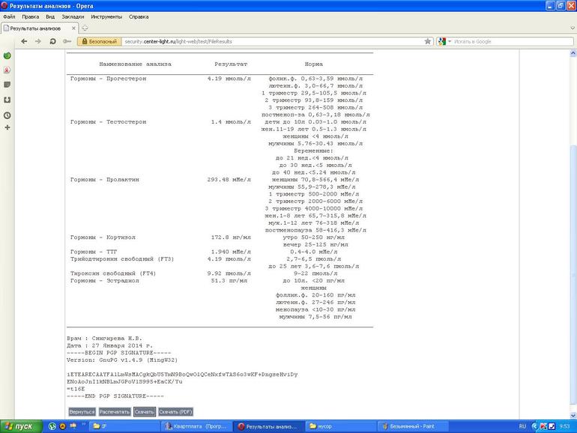The width and height of the screenshot is (577, 433).
Task: Click the 'Гормоны - Эстрадиол' row label
Action: coord(104,281)
